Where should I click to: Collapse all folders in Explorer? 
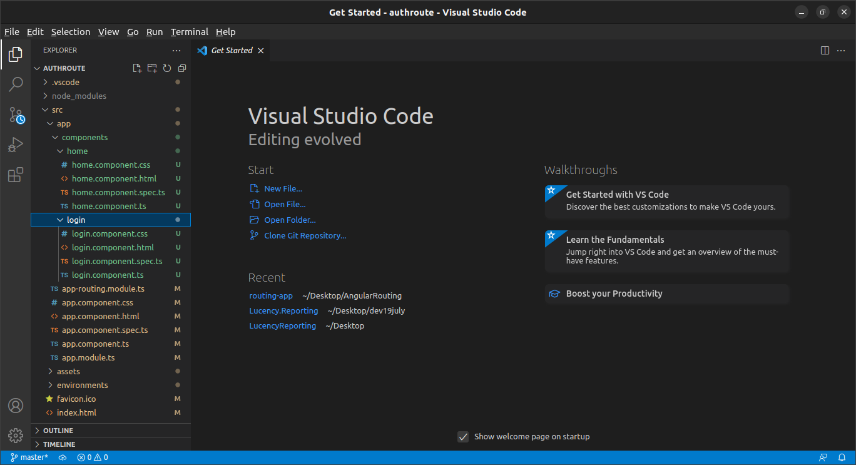pos(182,68)
